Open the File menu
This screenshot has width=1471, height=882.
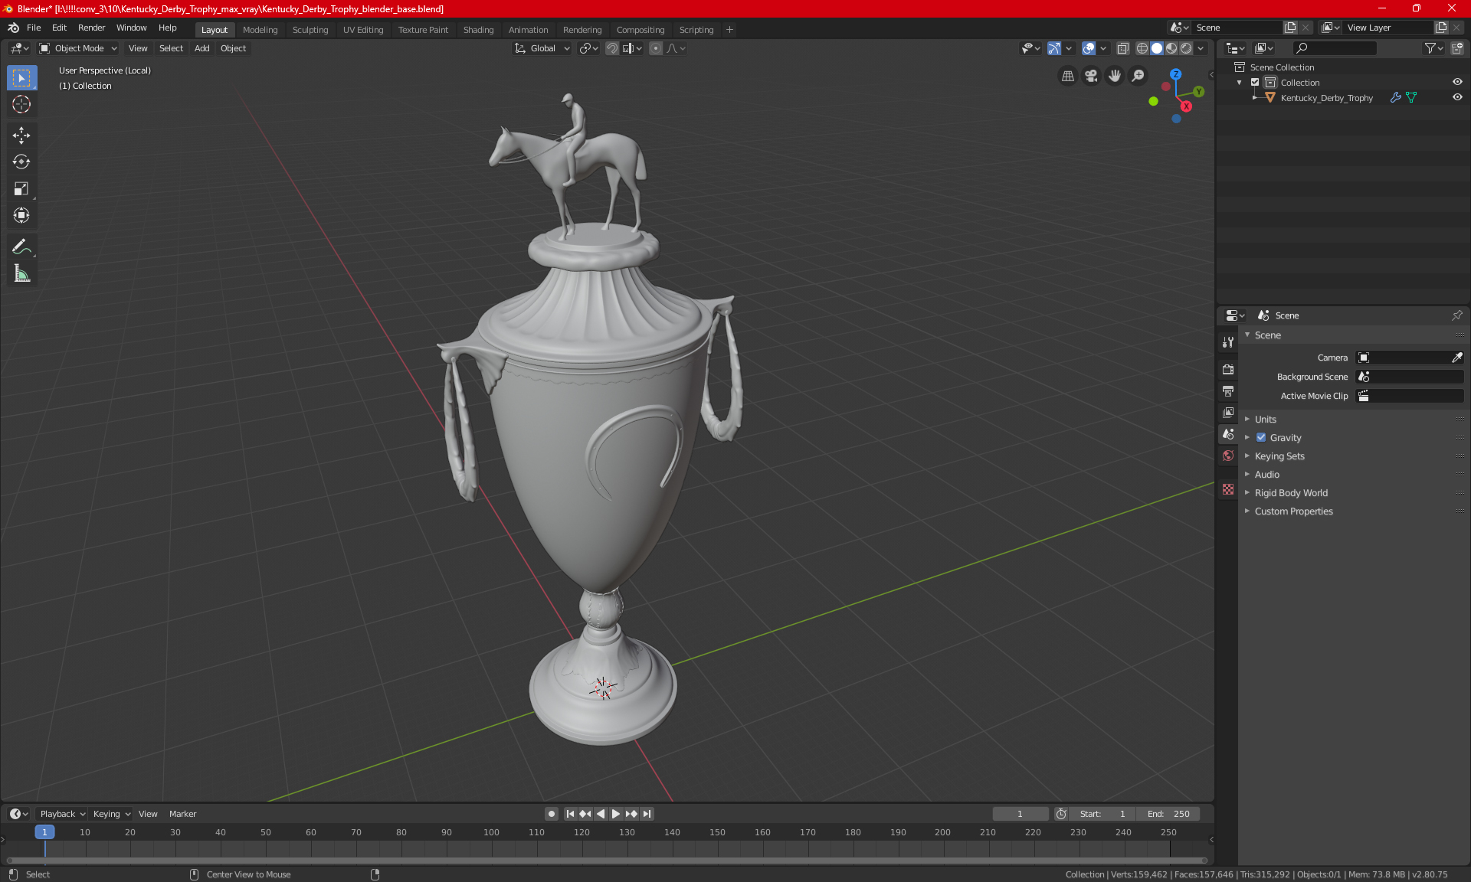(34, 28)
